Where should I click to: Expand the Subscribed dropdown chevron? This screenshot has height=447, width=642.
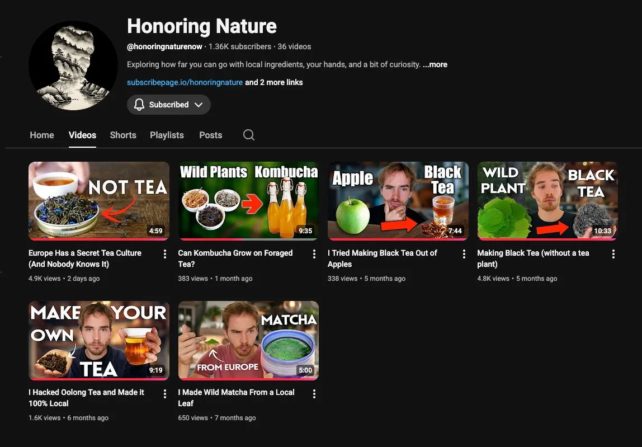(199, 105)
